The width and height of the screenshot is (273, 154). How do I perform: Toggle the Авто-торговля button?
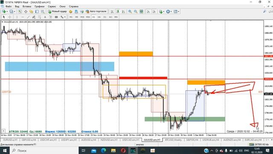tap(96, 12)
